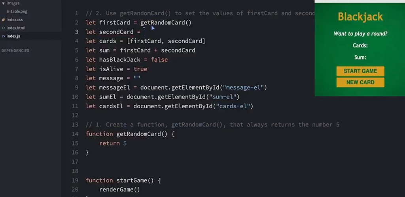Click the index.css hash icon
The height and width of the screenshot is (197, 405).
click(3, 20)
